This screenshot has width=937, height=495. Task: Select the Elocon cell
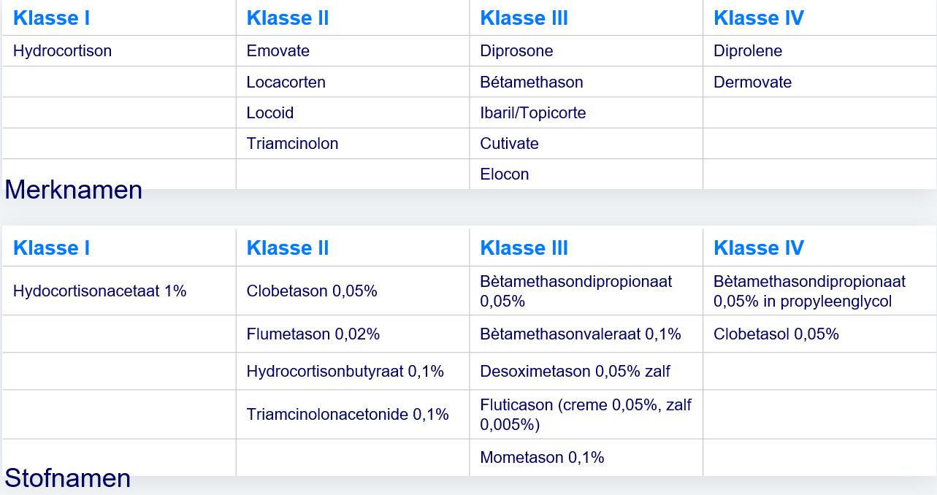tap(505, 174)
